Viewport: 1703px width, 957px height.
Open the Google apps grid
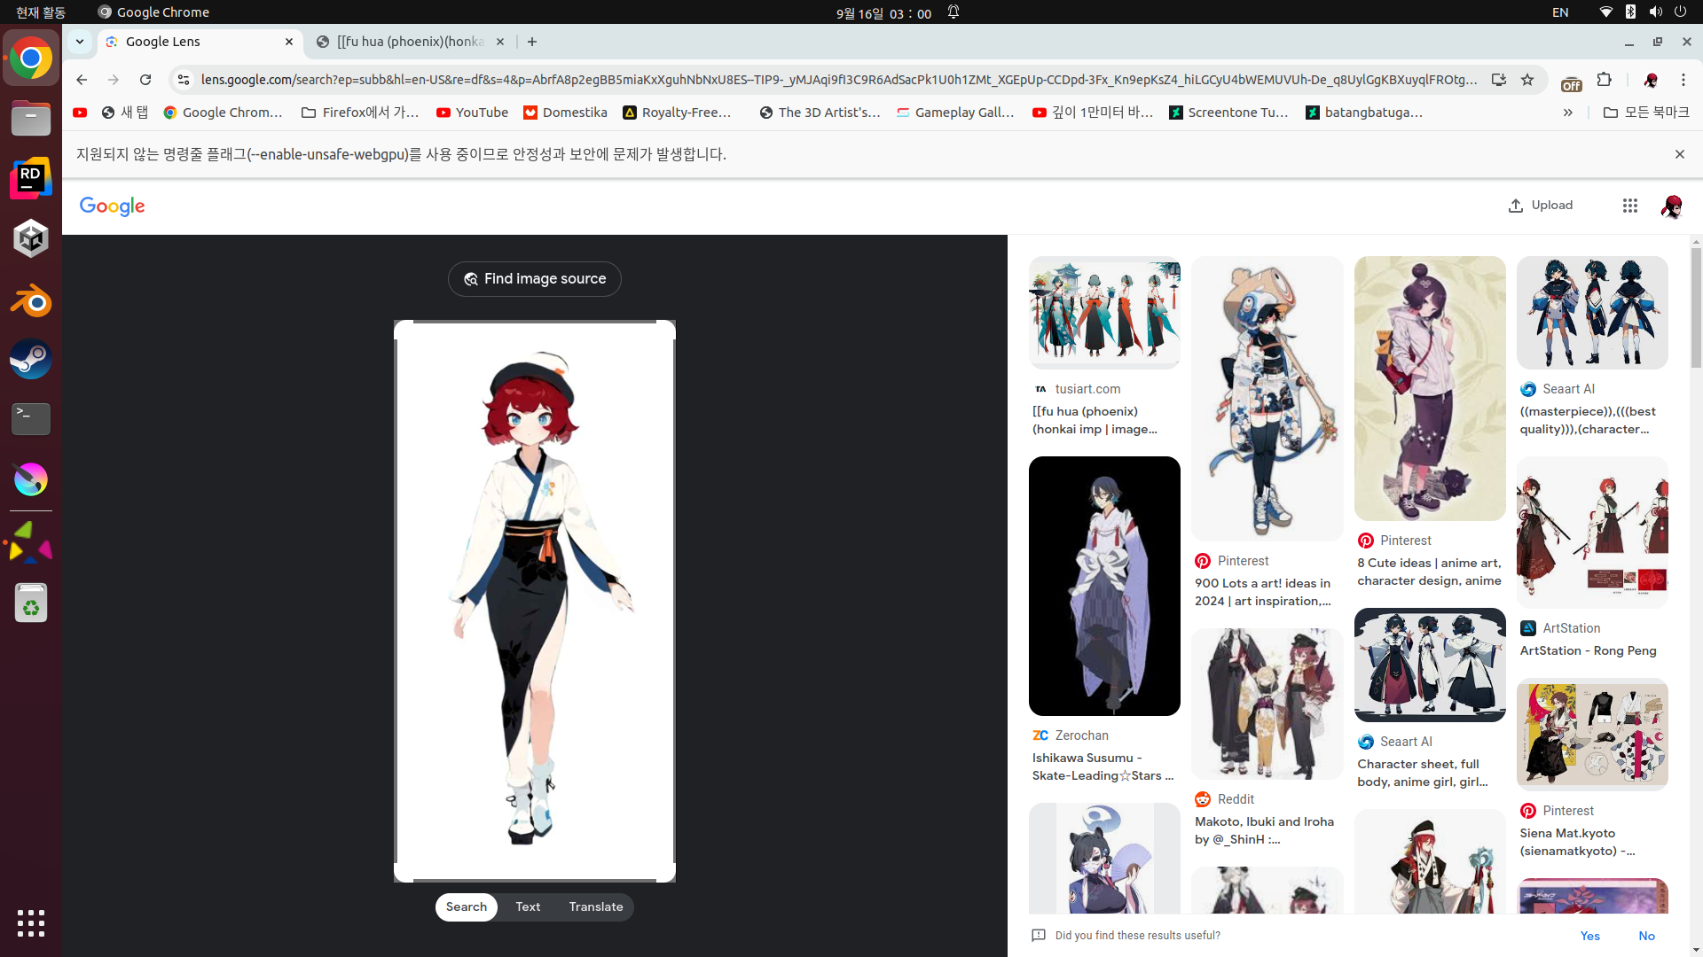[x=1629, y=206]
